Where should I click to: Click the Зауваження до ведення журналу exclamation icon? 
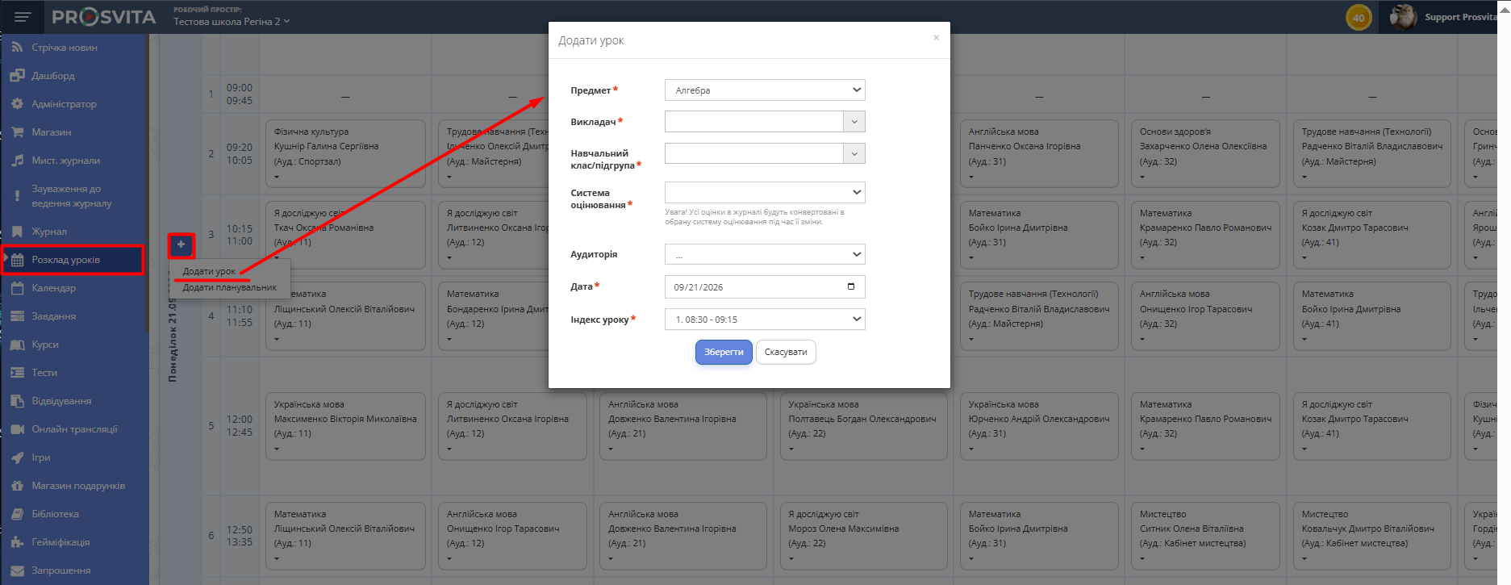pos(17,196)
